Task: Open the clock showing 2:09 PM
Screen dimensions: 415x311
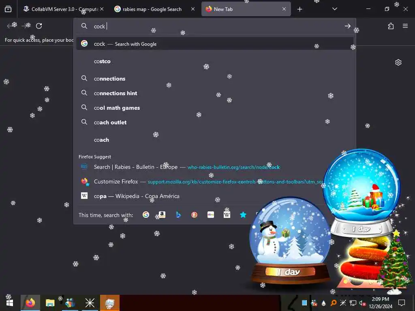Action: click(x=380, y=303)
